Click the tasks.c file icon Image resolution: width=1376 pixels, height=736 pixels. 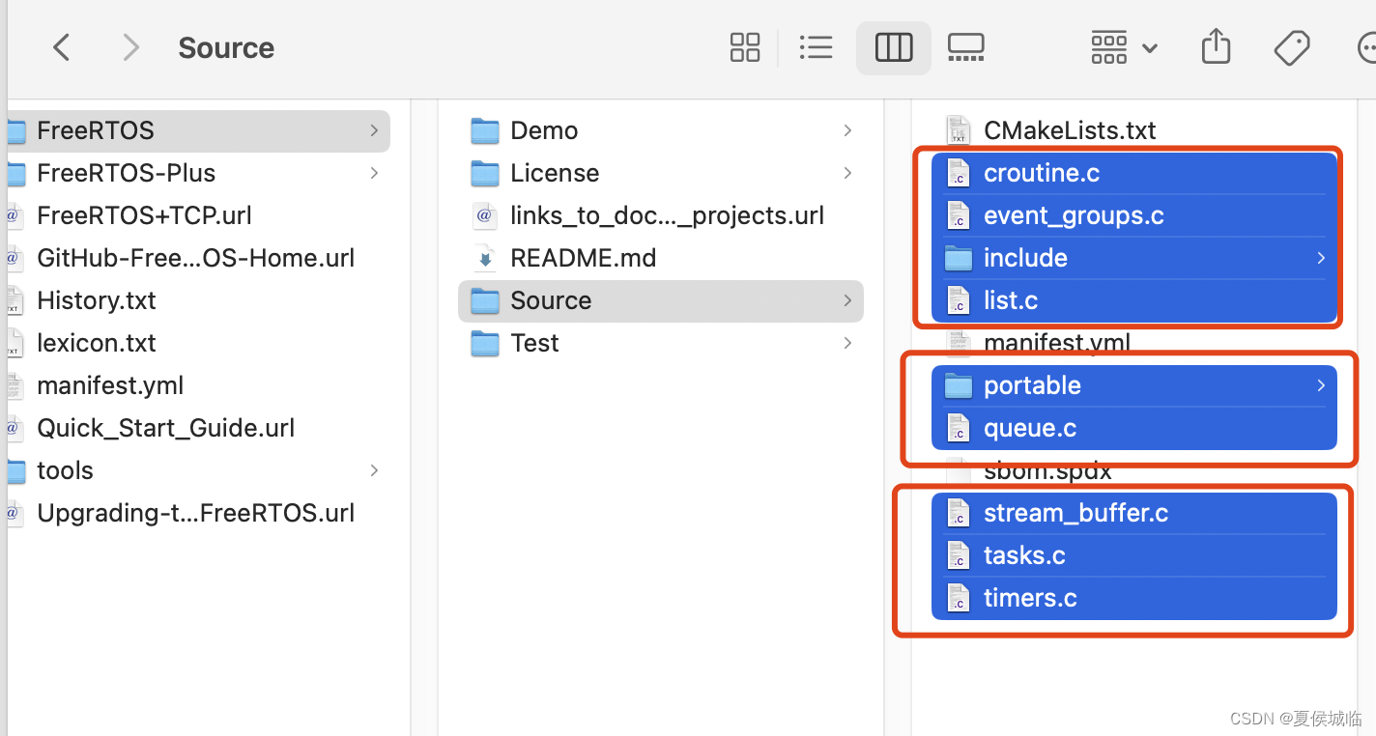[x=958, y=555]
